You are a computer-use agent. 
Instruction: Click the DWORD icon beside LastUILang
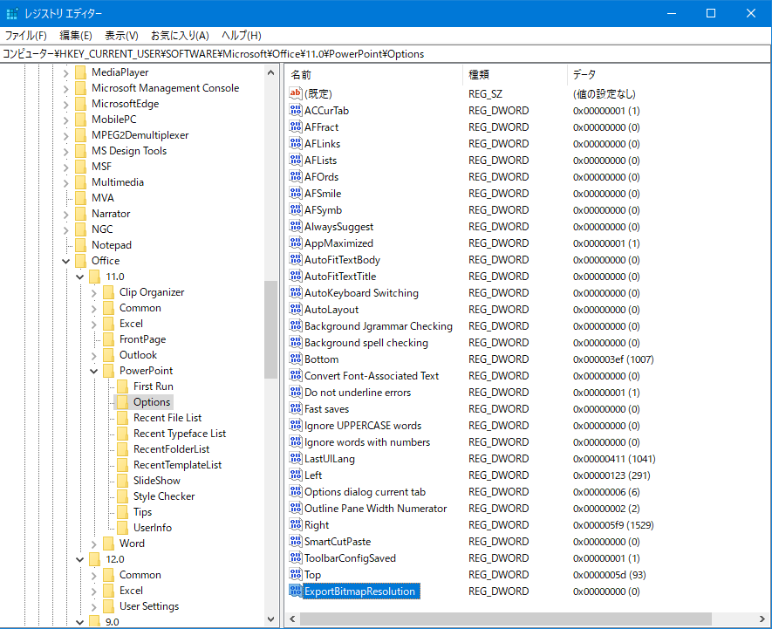point(296,459)
